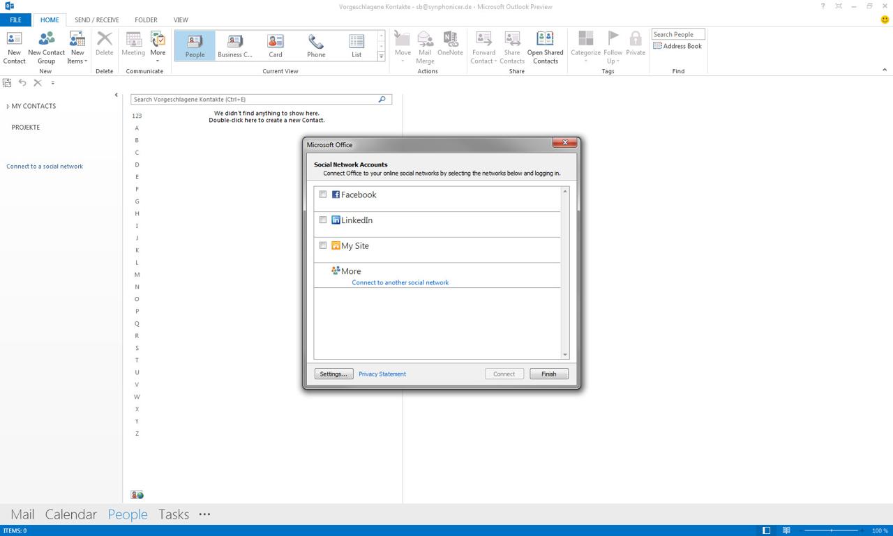Navigate to Mail in the bottom bar
The image size is (893, 536).
coord(22,514)
